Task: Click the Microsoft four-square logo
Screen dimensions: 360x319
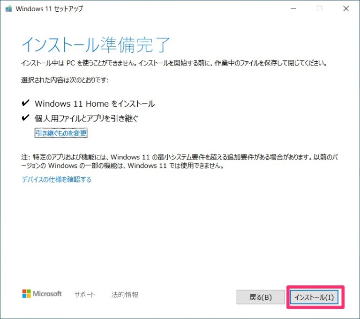Action: click(x=26, y=294)
